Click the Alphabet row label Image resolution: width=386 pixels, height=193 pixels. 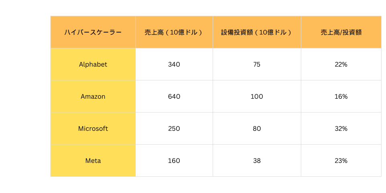pos(93,64)
